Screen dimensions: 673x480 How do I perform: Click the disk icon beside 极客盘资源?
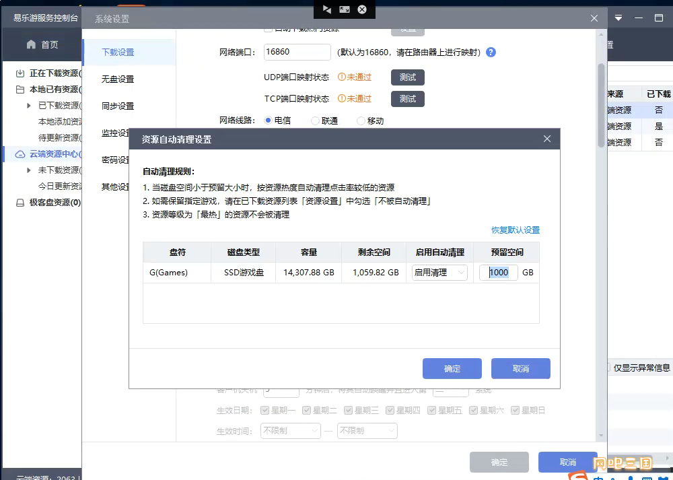[x=20, y=203]
